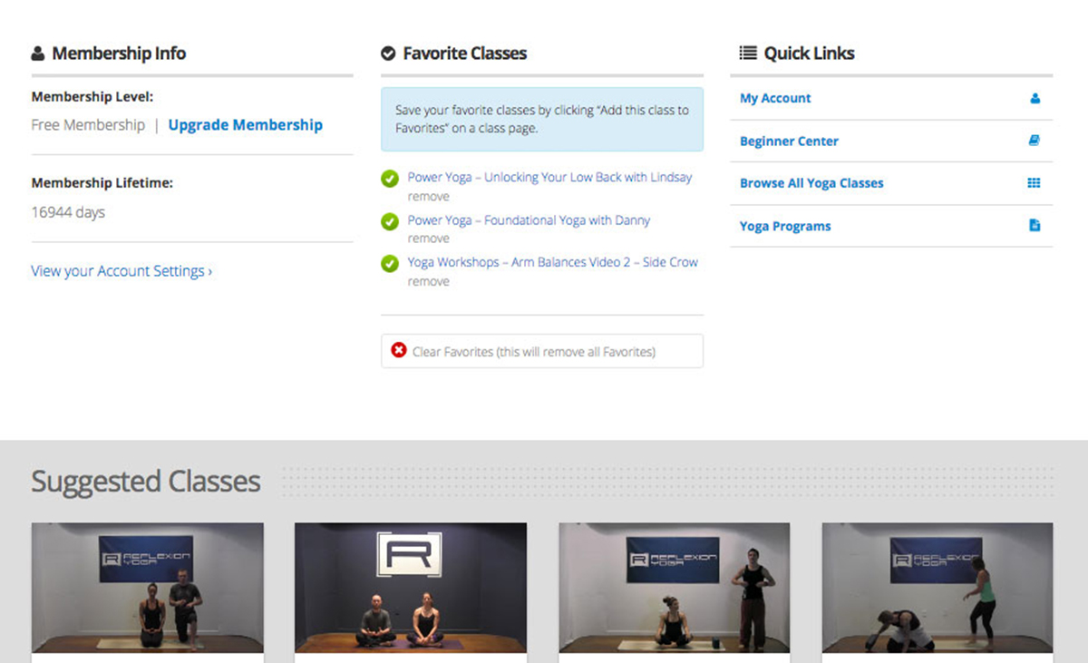
Task: Remove Foundational Yoga with Danny from favorites
Action: coord(428,239)
